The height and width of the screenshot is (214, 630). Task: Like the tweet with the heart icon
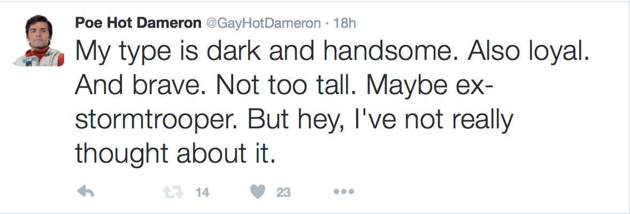258,192
